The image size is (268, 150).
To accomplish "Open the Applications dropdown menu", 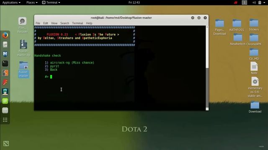I will point(11,2).
